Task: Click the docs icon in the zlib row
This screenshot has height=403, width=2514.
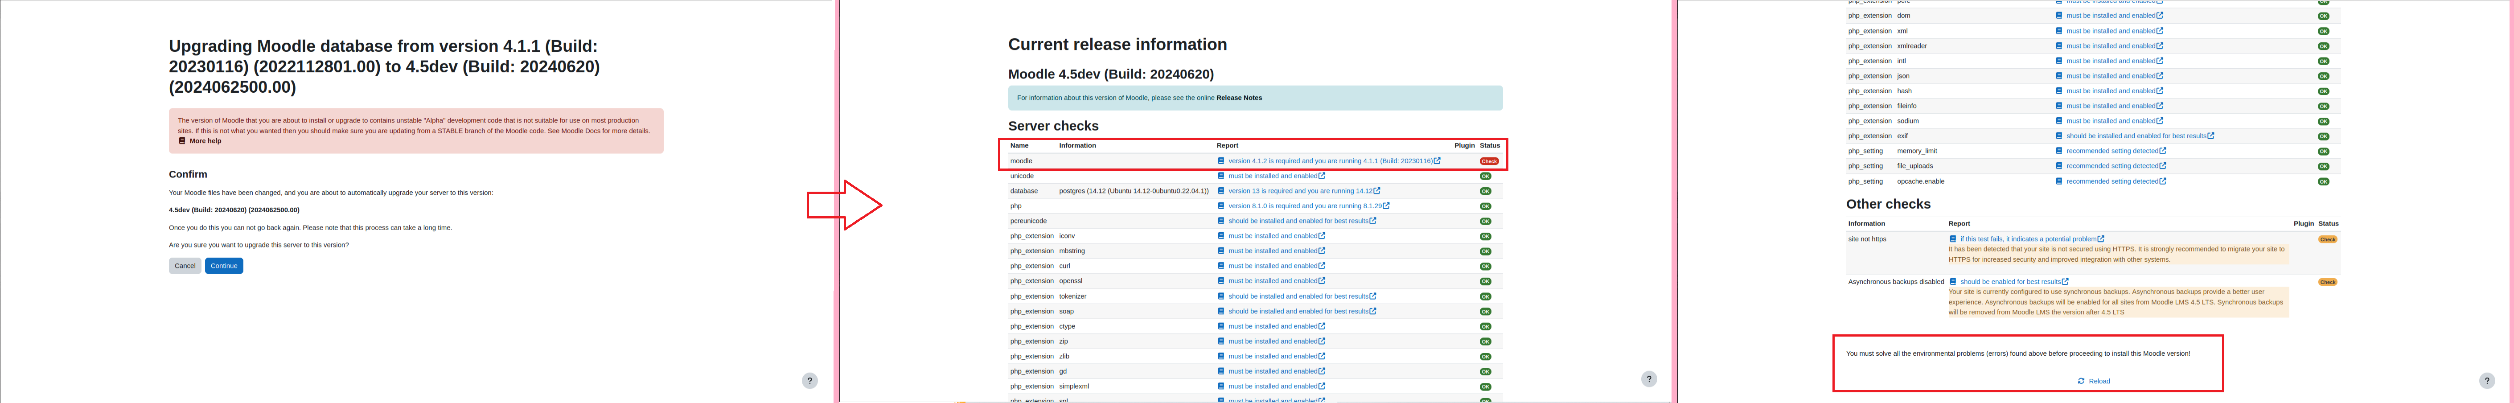Action: point(1221,356)
